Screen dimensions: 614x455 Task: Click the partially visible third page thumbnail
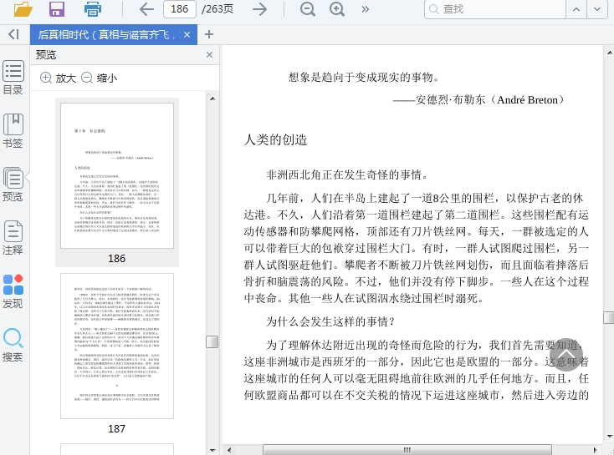point(116,449)
